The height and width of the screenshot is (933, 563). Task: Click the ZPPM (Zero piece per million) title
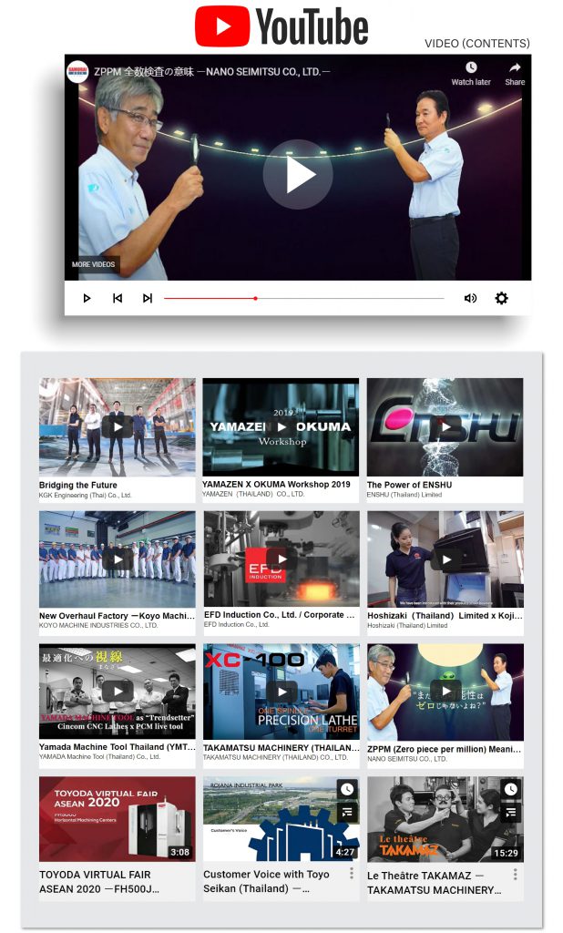(445, 749)
